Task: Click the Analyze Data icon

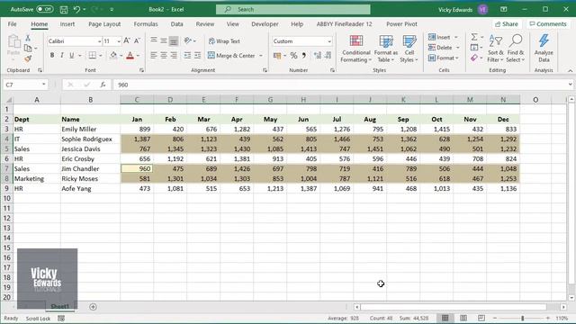Action: tap(544, 49)
